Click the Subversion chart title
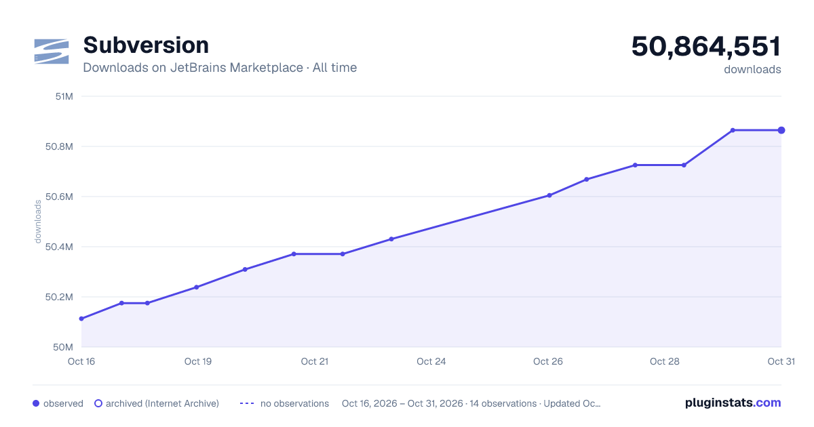 coord(146,45)
